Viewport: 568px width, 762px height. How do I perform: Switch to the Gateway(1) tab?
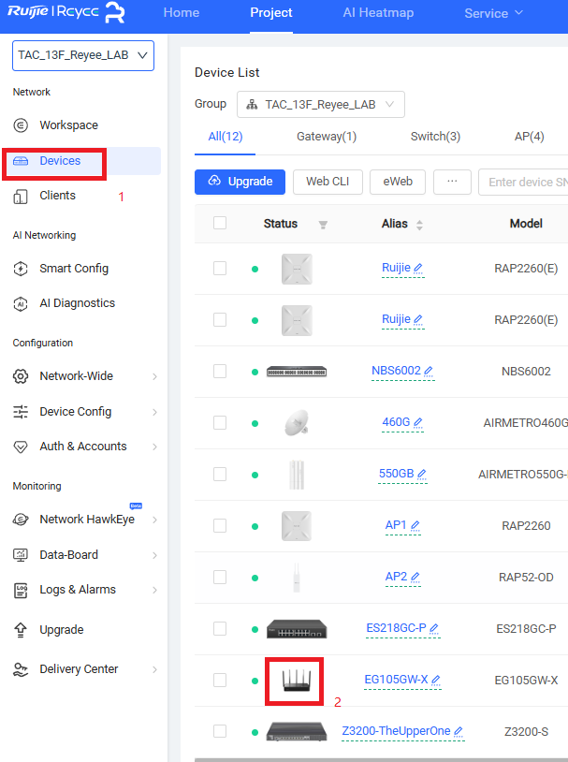327,137
